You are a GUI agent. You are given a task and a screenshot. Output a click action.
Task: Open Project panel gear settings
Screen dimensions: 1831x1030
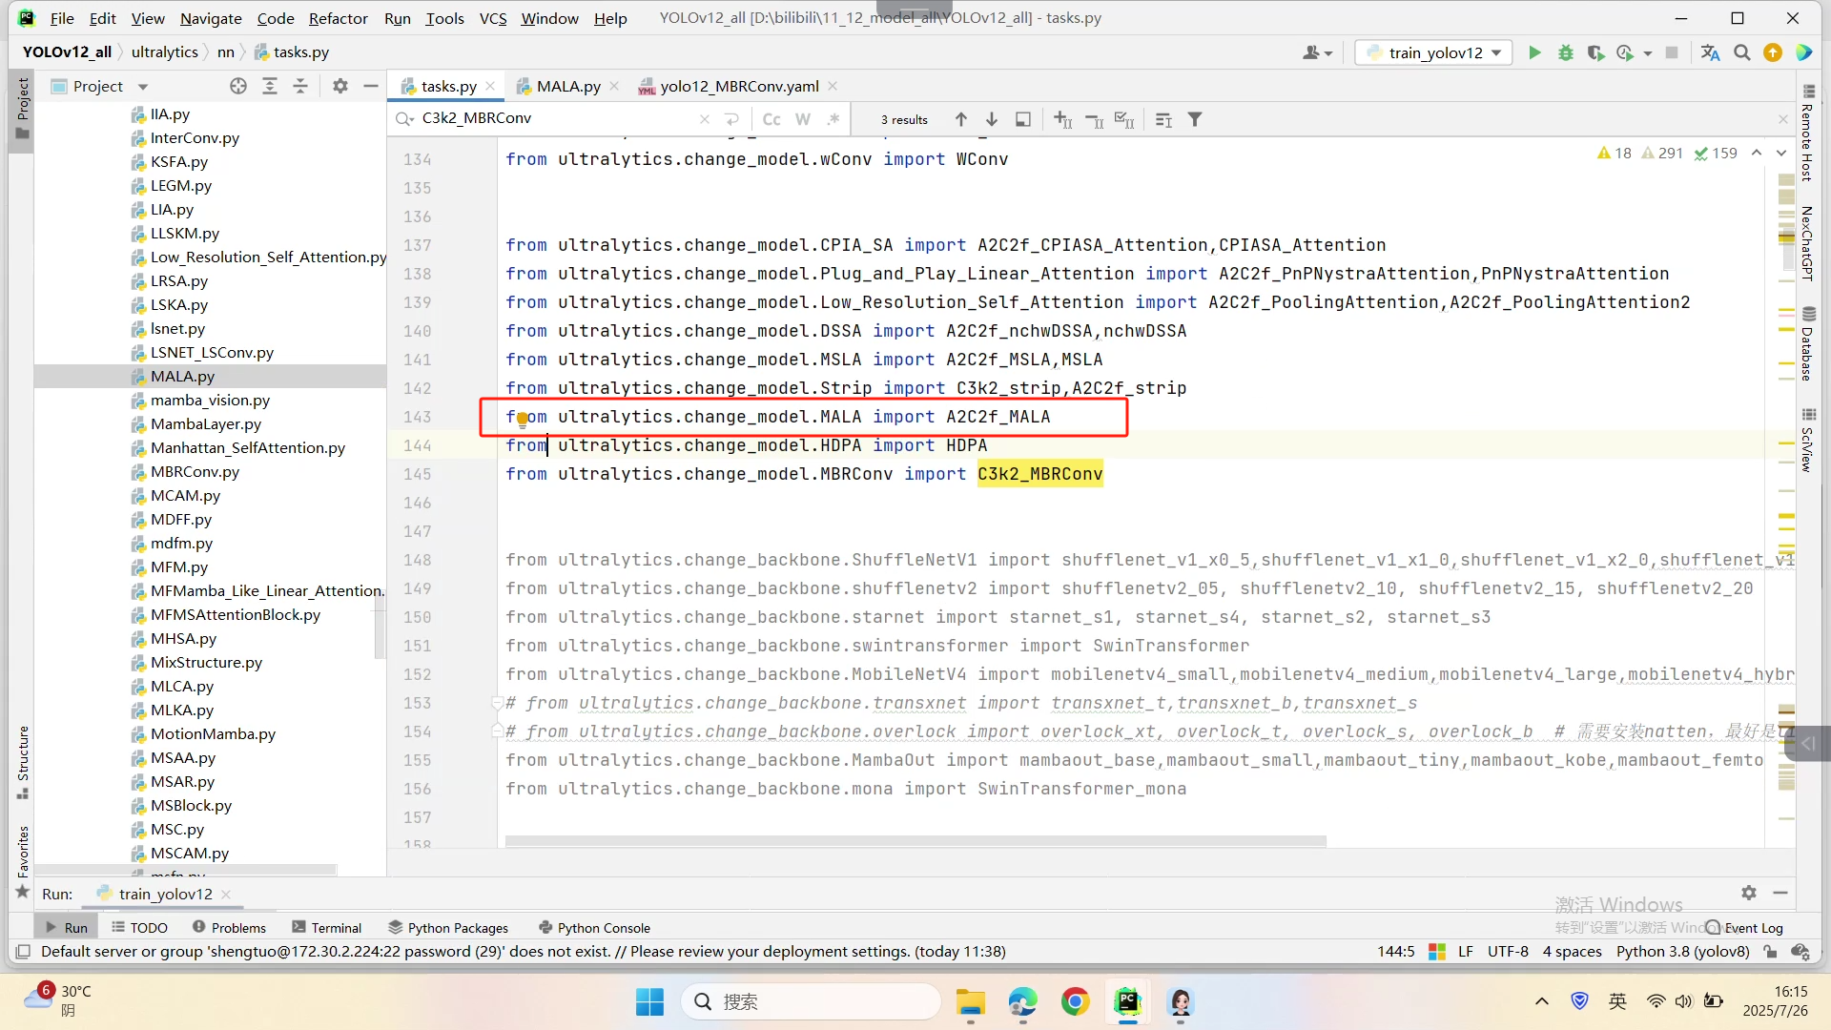tap(340, 86)
